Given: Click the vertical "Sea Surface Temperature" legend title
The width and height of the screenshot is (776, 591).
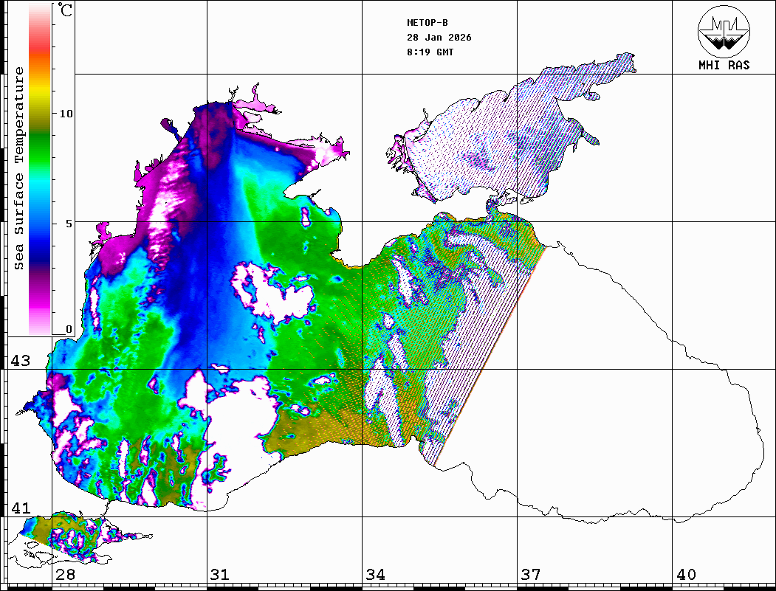Looking at the screenshot, I should point(19,168).
